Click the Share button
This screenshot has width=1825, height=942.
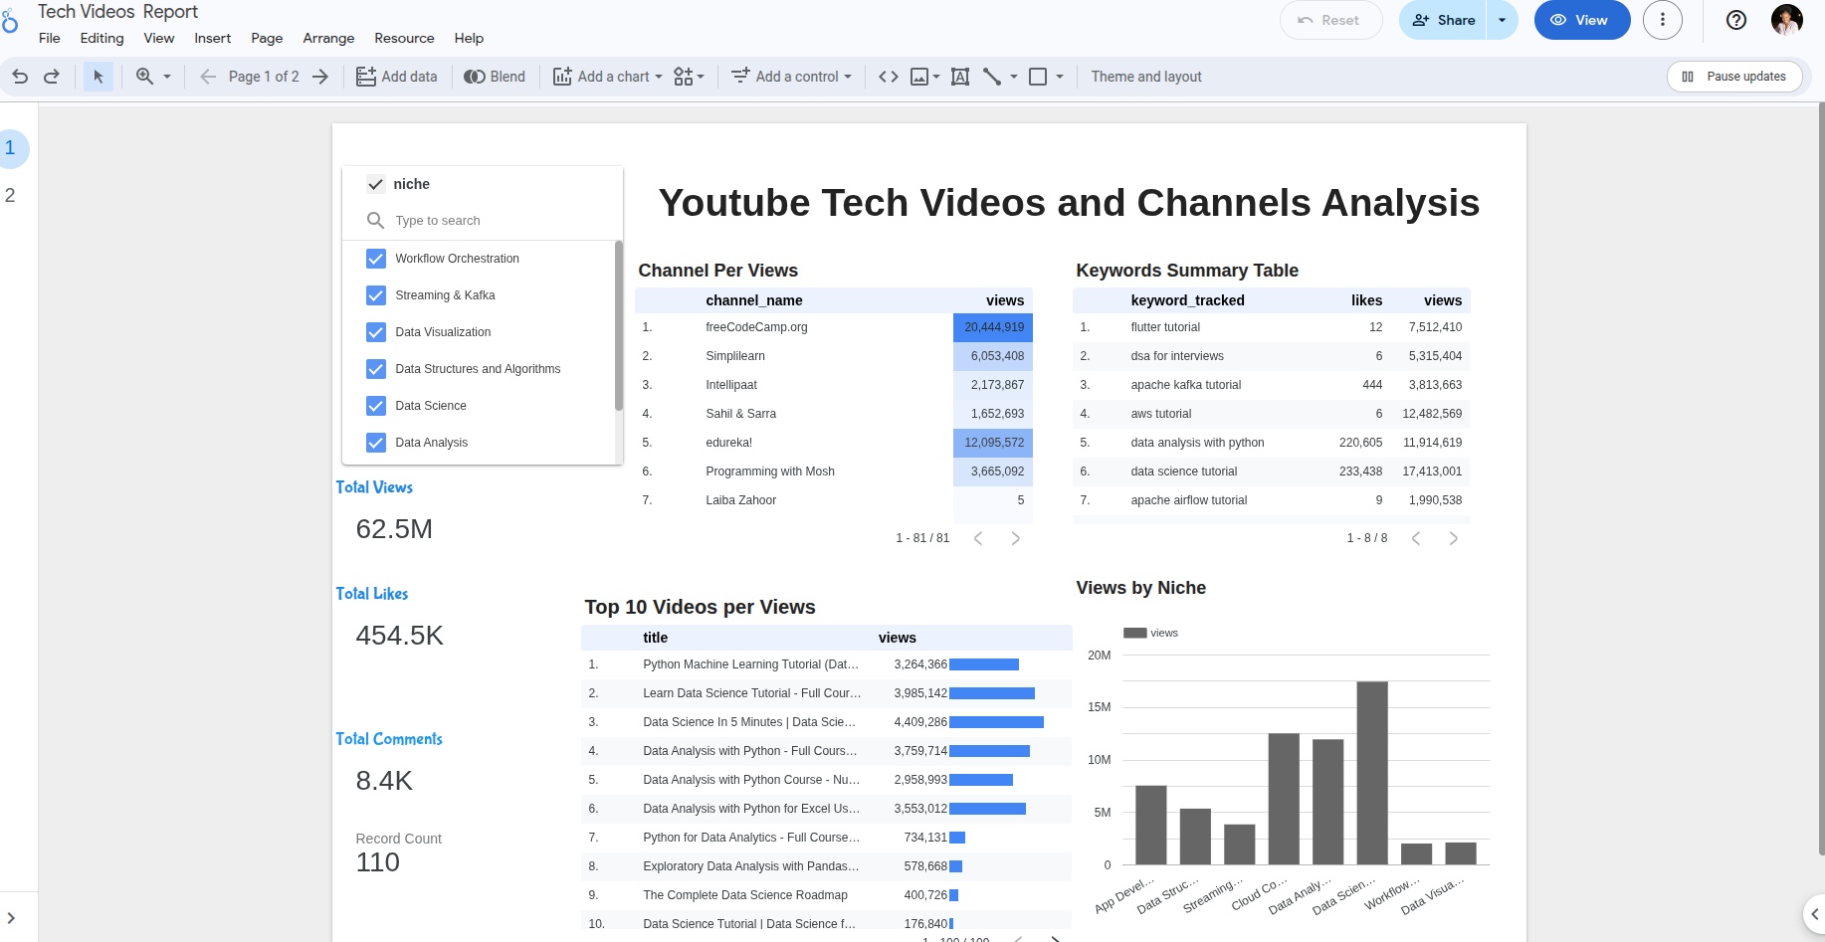click(1443, 20)
